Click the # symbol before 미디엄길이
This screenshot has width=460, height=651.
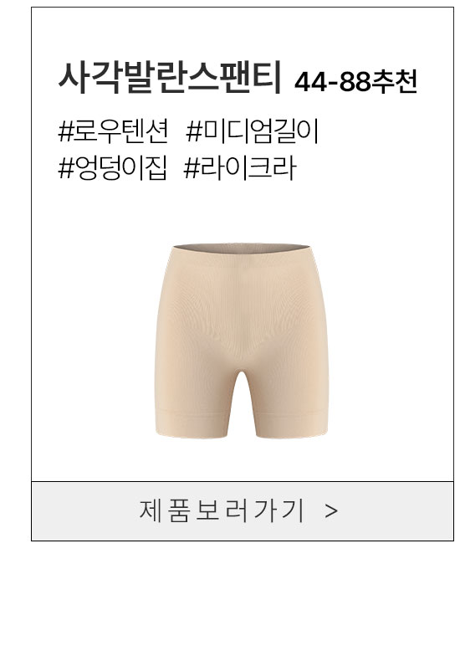coord(193,132)
